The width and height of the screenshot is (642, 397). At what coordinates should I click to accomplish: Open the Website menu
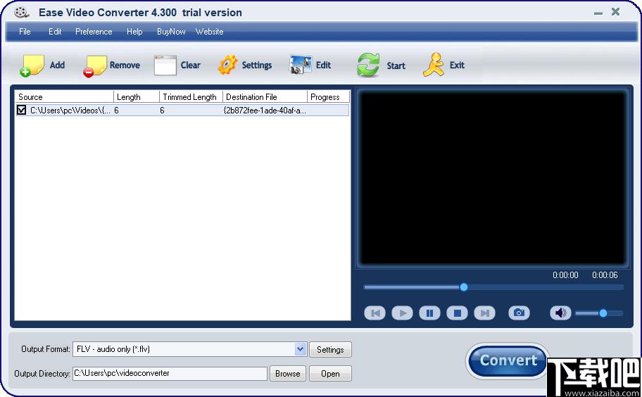(x=209, y=32)
